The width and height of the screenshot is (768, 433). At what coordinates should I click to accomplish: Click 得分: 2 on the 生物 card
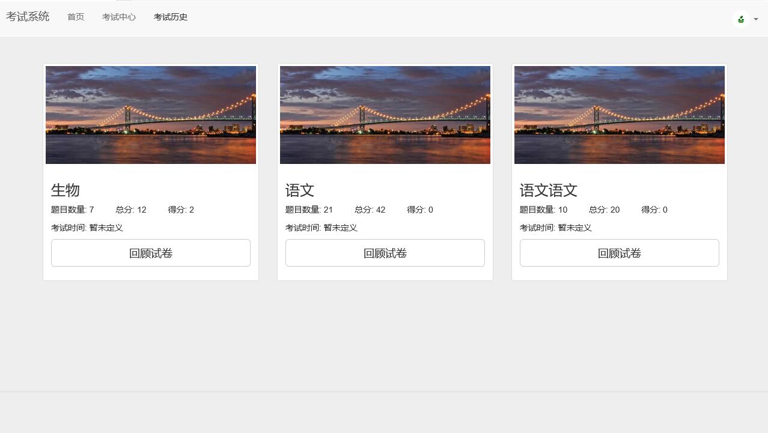(181, 210)
